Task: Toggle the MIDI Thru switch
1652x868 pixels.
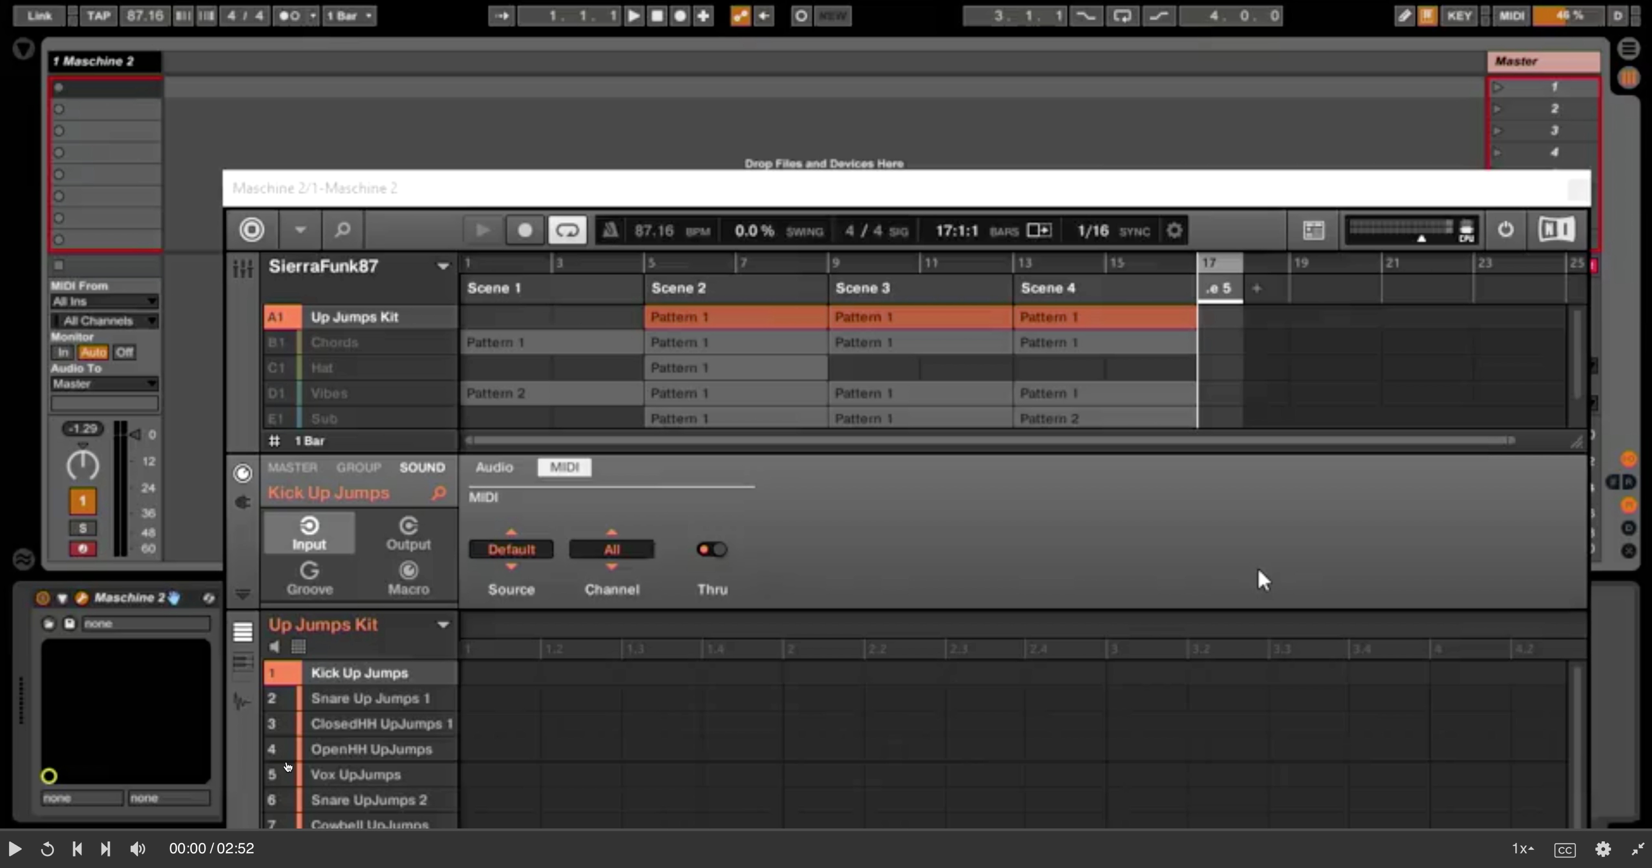Action: pyautogui.click(x=711, y=549)
